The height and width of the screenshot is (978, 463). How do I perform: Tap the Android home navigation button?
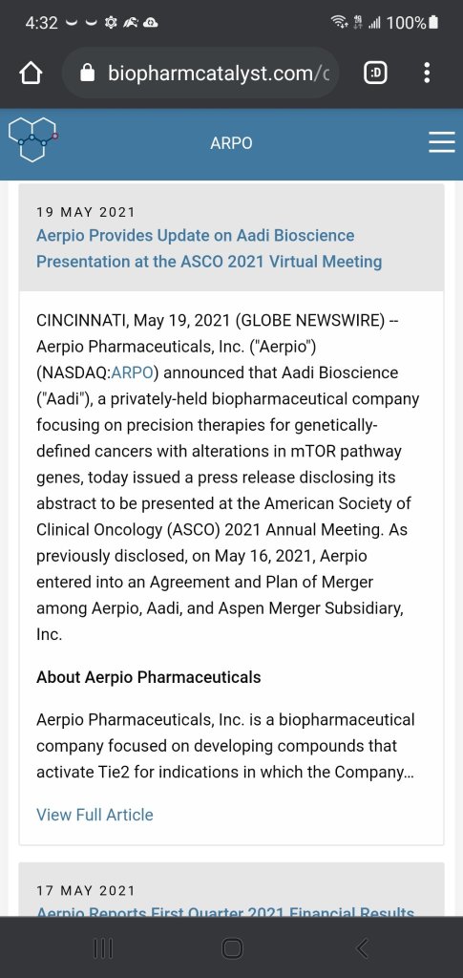click(x=232, y=948)
